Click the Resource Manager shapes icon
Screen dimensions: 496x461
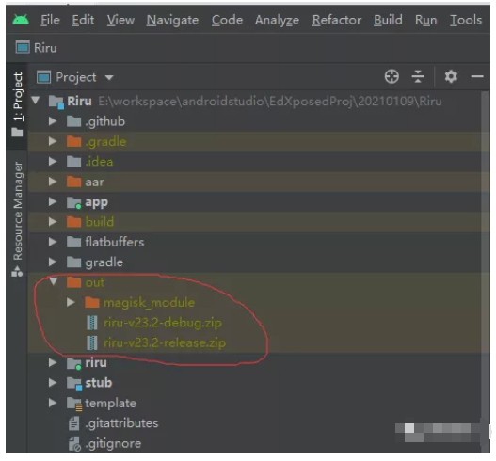(x=17, y=271)
